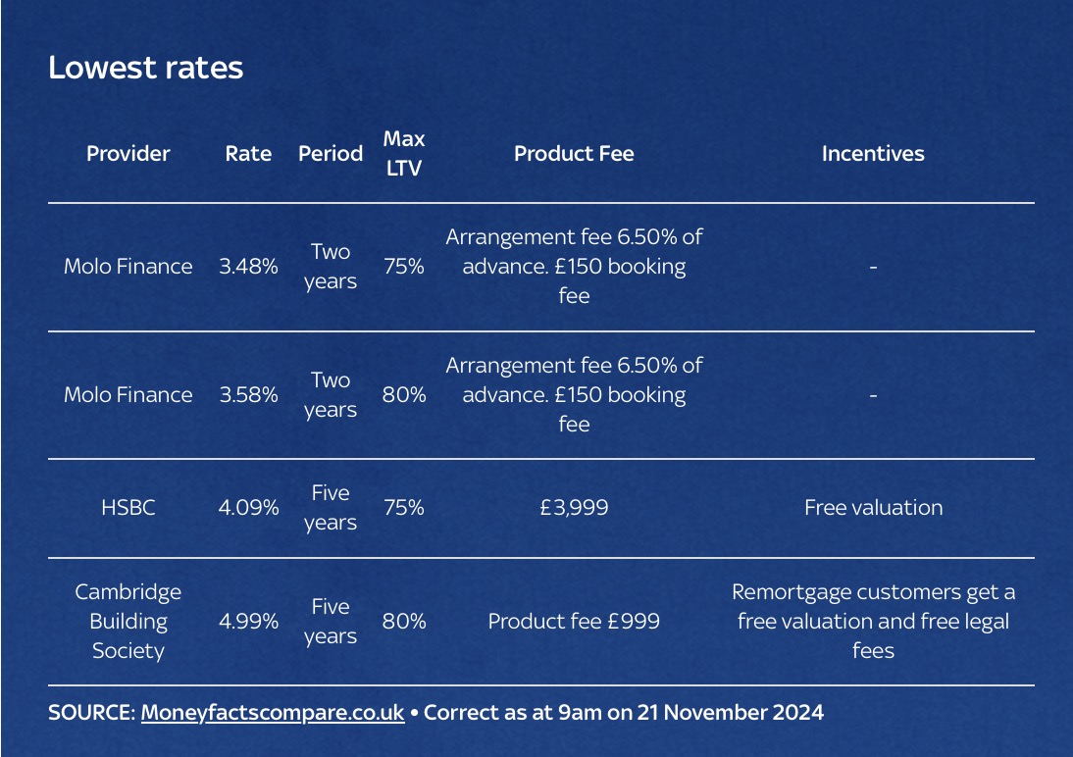This screenshot has width=1073, height=757.
Task: Click the Incentives column header
Action: tap(873, 154)
